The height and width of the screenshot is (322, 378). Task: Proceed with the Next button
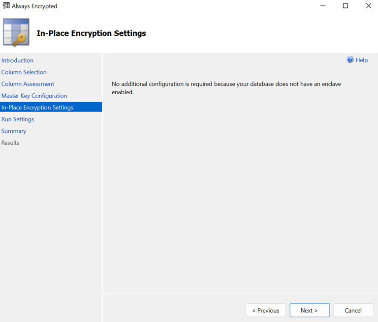[x=309, y=310]
